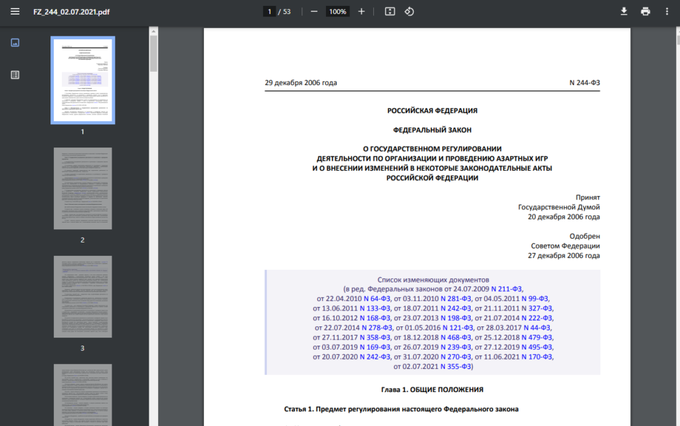680x426 pixels.
Task: Click the page number input field
Action: (x=270, y=12)
